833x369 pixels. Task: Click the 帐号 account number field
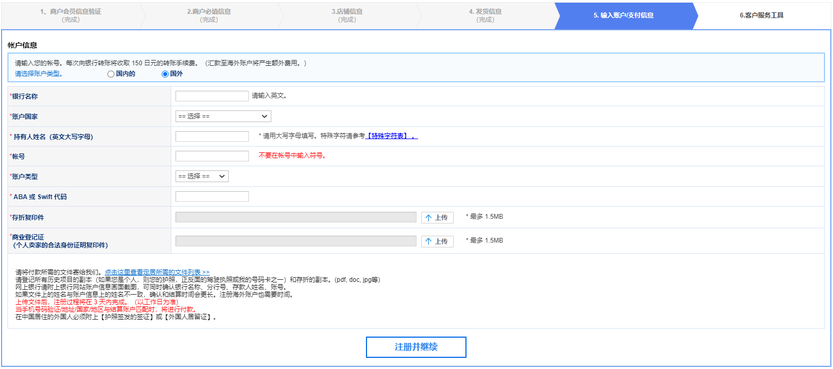[212, 156]
